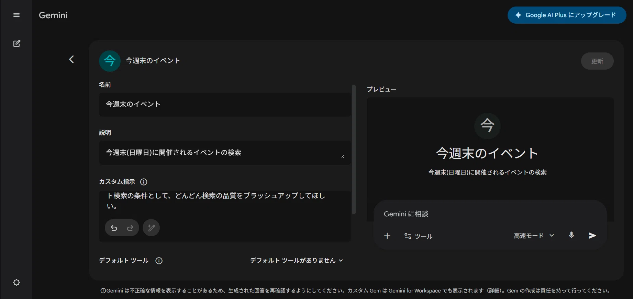633x299 pixels.
Task: Expand デフォルト ツールがありません dropdown
Action: [297, 261]
